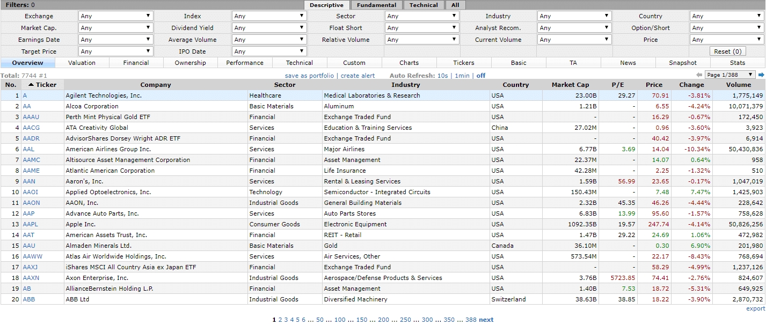
Task: Jump to page 100 in pagination
Action: pos(340,320)
